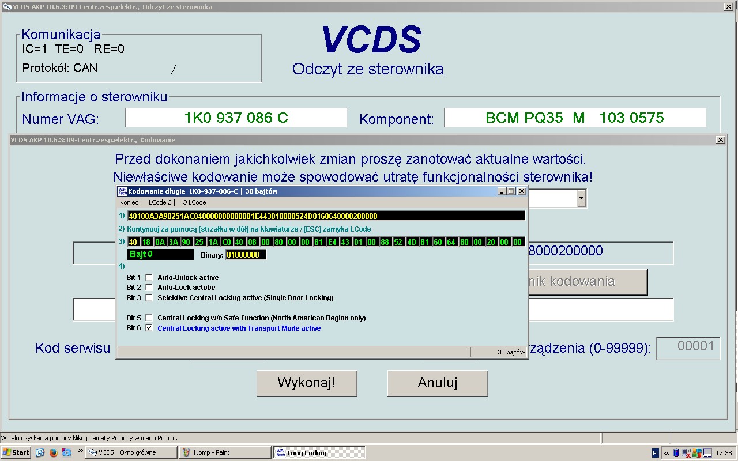Select byte cell 25 in the byte row
The image size is (738, 461).
pyautogui.click(x=199, y=242)
